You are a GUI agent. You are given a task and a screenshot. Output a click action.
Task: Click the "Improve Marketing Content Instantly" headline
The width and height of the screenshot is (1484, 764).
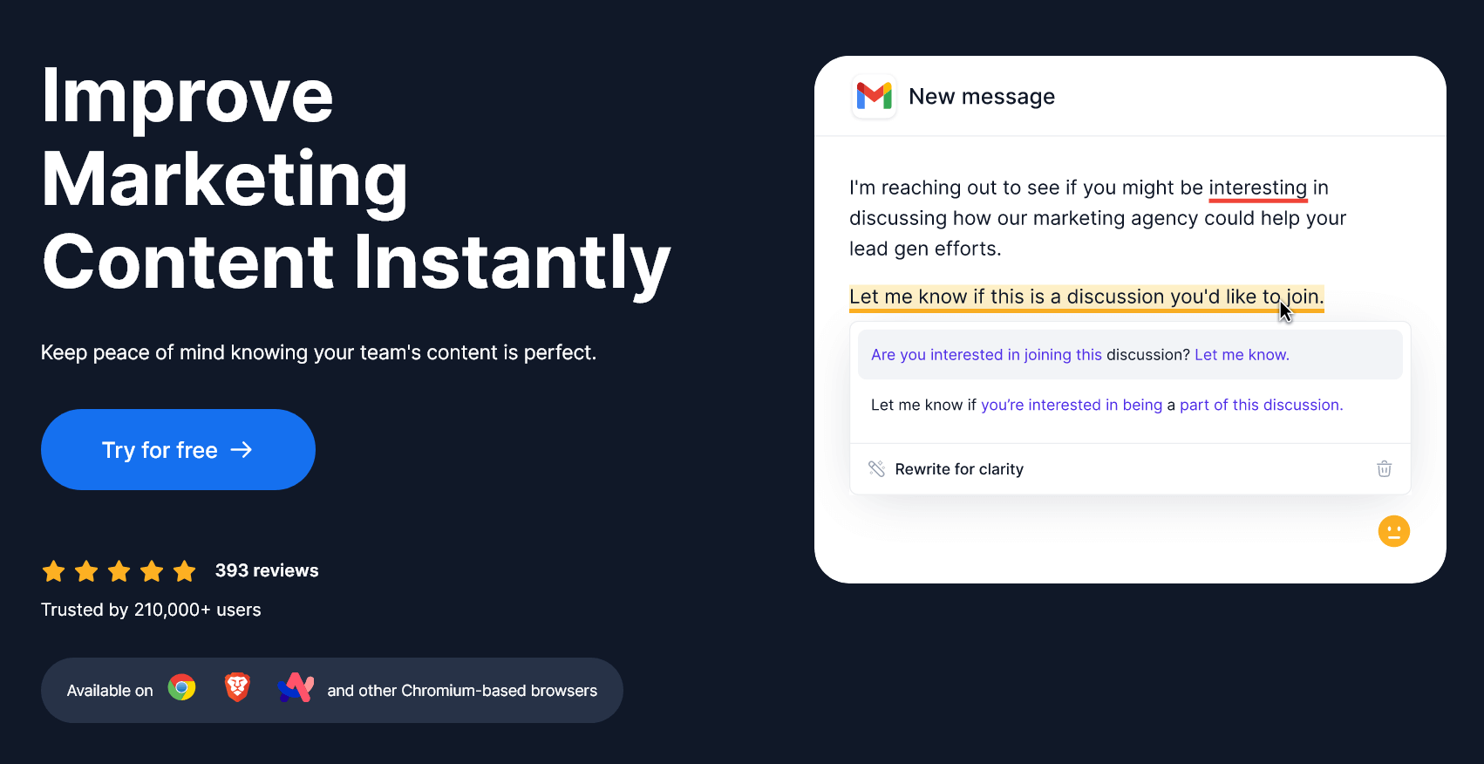click(x=356, y=178)
